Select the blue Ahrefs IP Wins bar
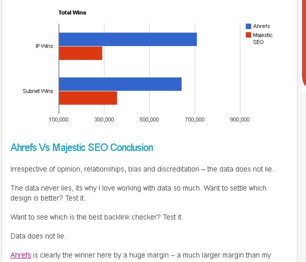 [x=128, y=39]
